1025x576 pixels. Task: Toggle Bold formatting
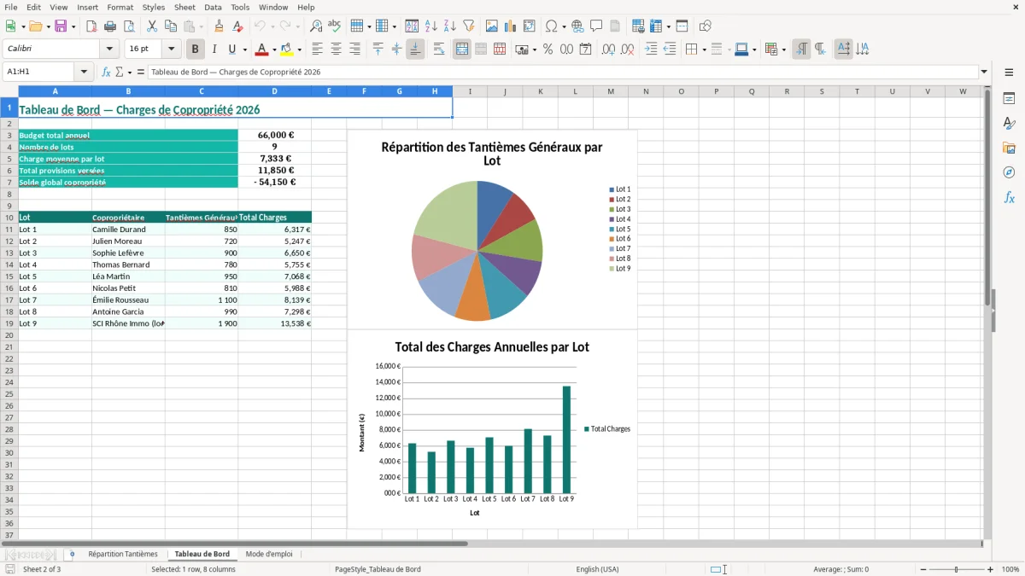pos(196,49)
